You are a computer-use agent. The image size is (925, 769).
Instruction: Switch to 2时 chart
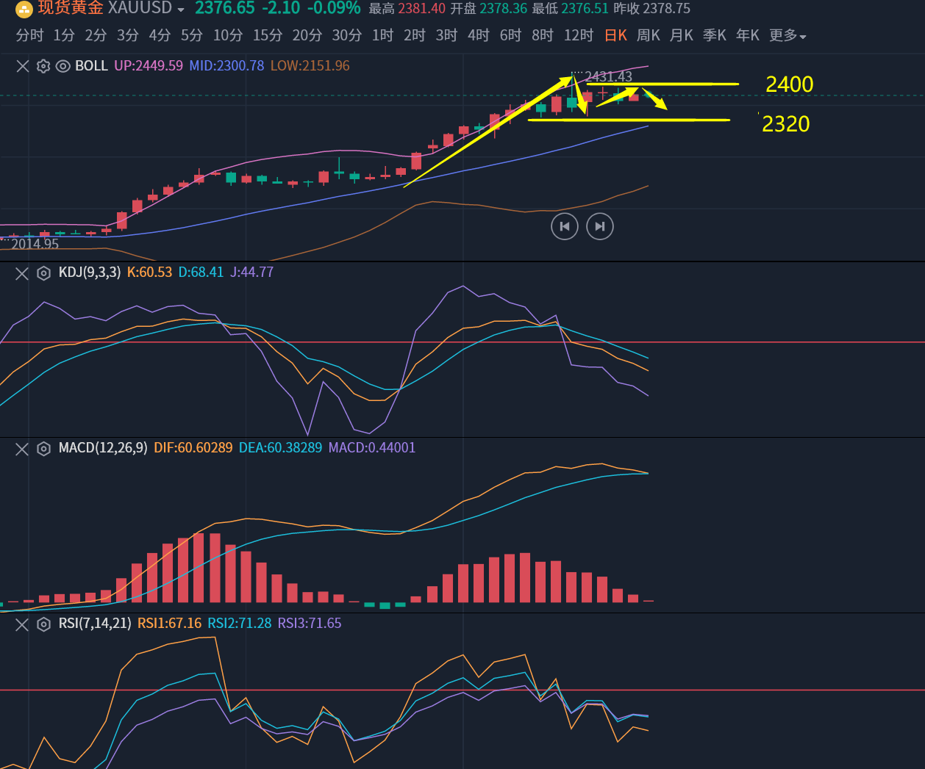tap(415, 35)
